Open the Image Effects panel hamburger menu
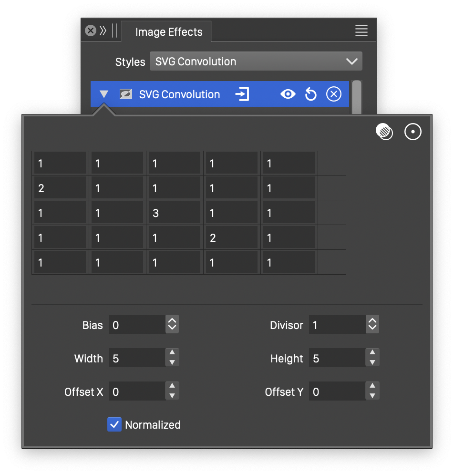Viewport: 454px width, 474px height. (x=361, y=31)
